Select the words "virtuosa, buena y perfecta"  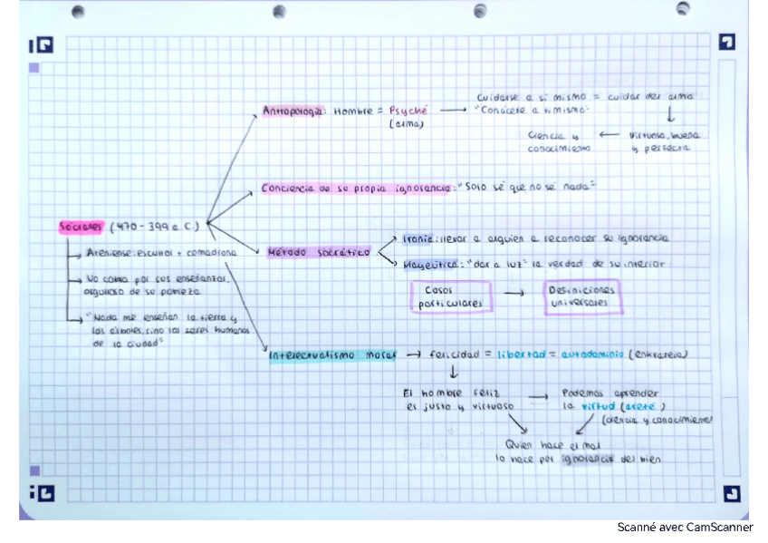pyautogui.click(x=664, y=141)
